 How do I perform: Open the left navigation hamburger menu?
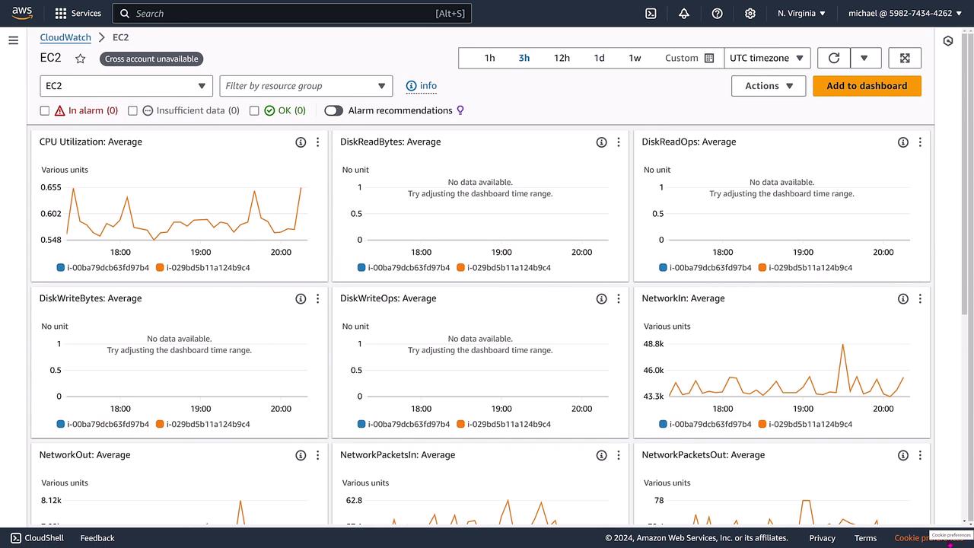tap(13, 40)
